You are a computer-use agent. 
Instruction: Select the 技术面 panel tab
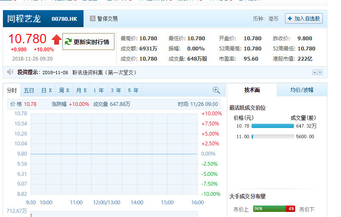(252, 90)
